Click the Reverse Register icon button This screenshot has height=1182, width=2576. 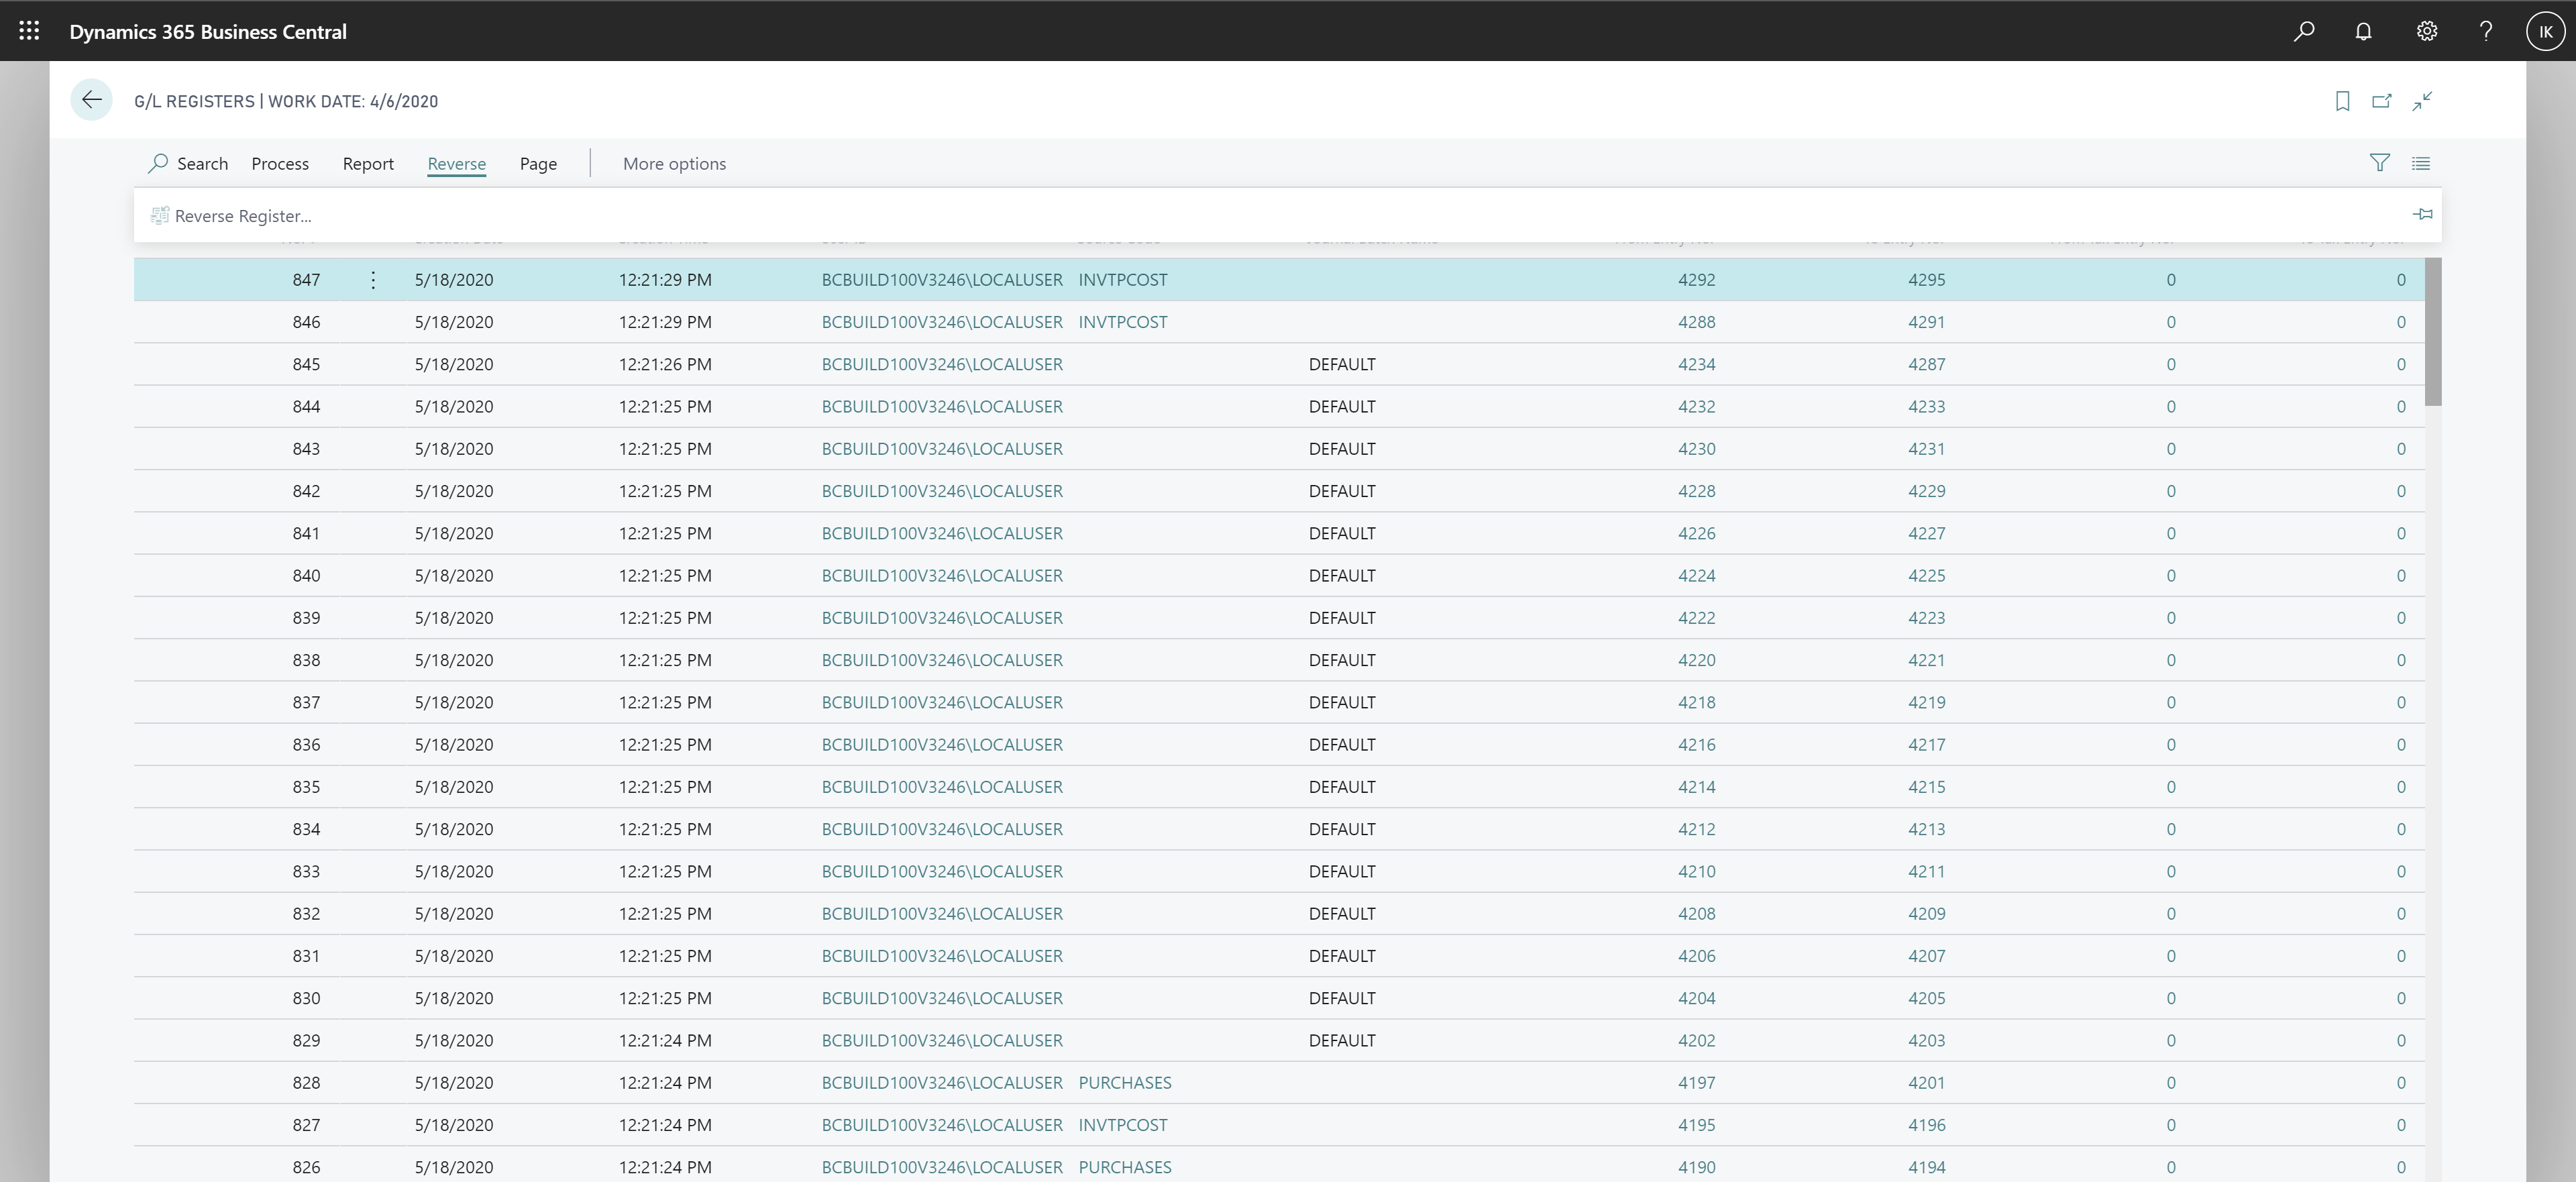pos(160,214)
